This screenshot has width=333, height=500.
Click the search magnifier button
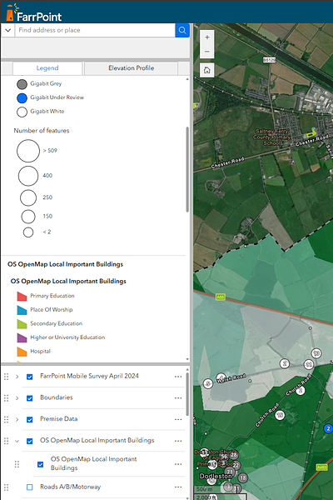[x=182, y=30]
